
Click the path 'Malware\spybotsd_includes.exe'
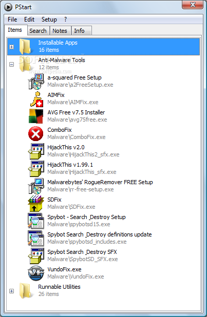click(87, 242)
